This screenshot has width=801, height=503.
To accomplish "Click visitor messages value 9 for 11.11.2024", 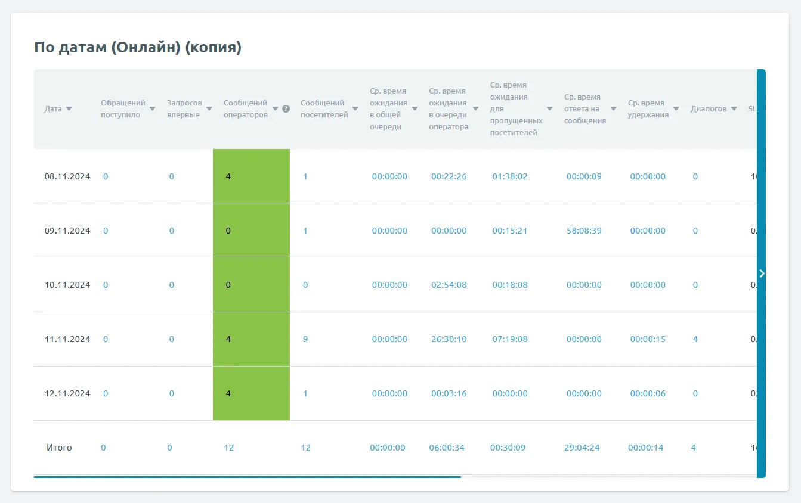I will click(x=305, y=339).
